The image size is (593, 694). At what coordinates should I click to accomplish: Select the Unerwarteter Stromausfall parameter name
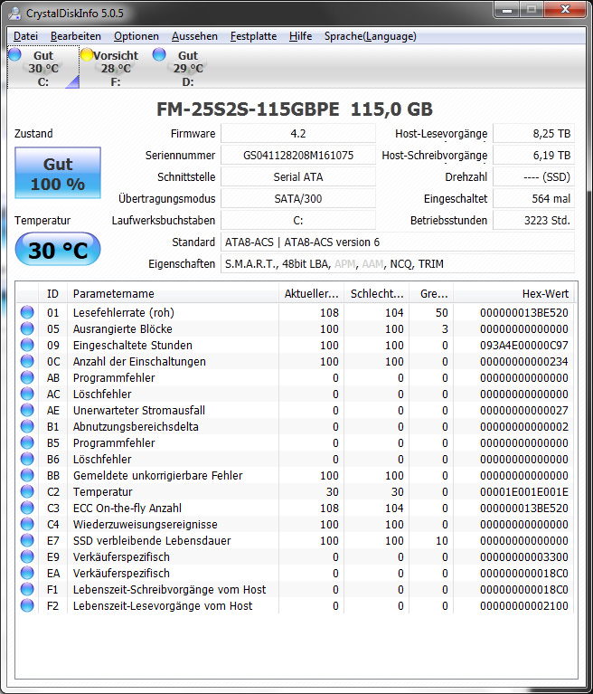pyautogui.click(x=139, y=410)
